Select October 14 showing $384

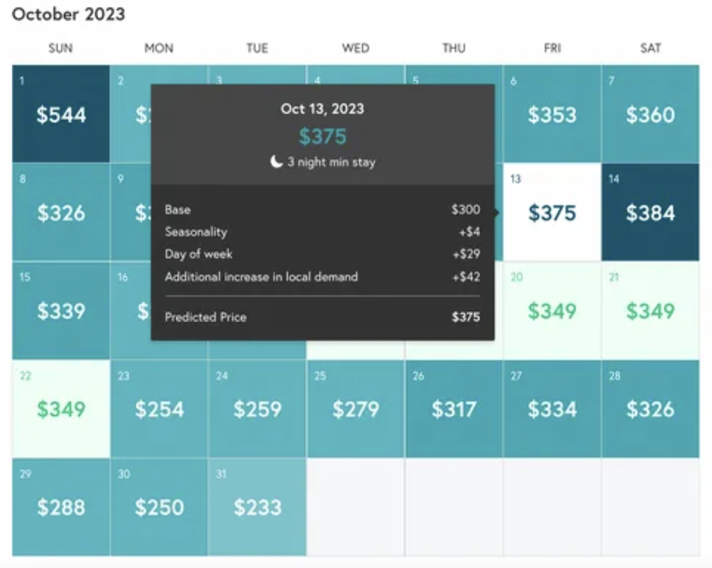click(x=651, y=213)
